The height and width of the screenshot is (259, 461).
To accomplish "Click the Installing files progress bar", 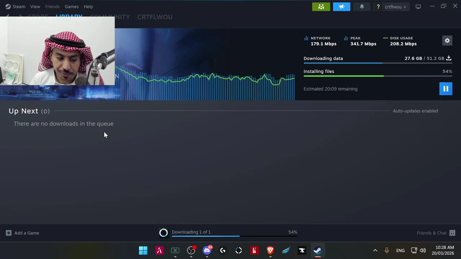I will click(x=377, y=76).
